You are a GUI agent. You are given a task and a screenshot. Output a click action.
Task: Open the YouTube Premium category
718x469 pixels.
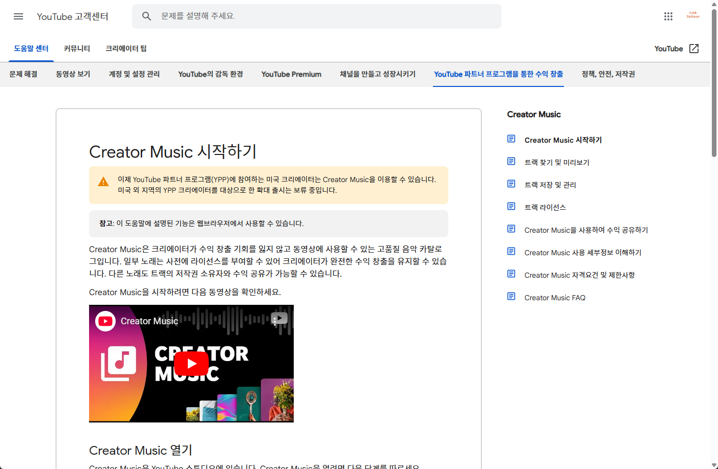(x=291, y=74)
